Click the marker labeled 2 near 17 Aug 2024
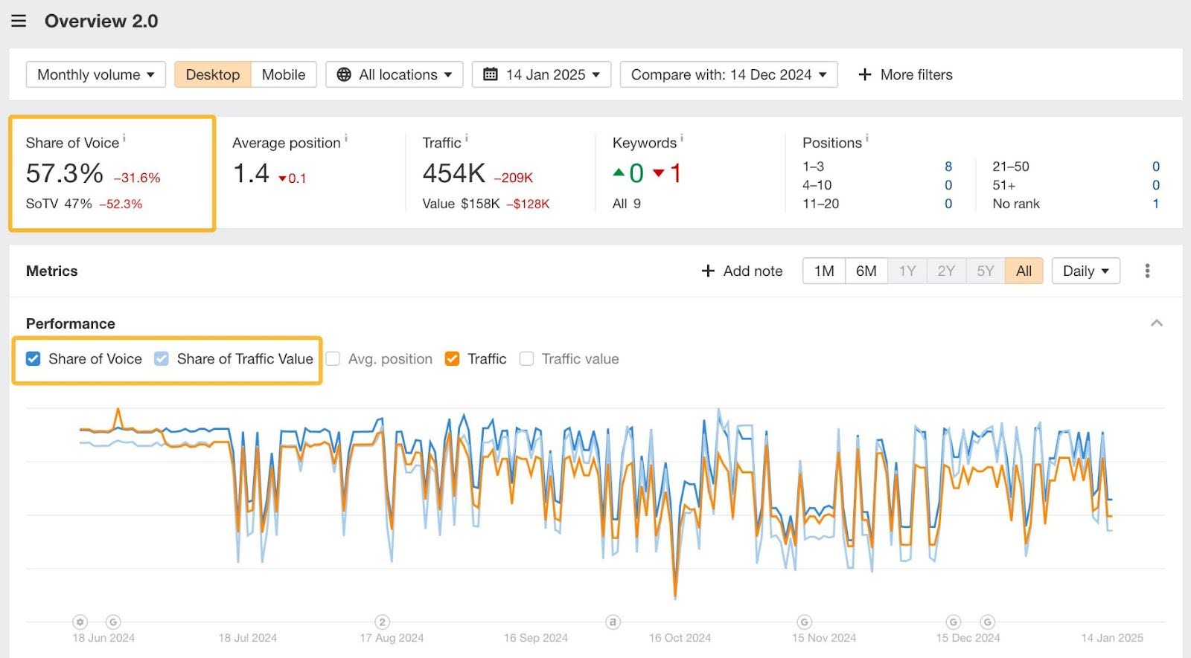The image size is (1191, 658). click(x=382, y=622)
